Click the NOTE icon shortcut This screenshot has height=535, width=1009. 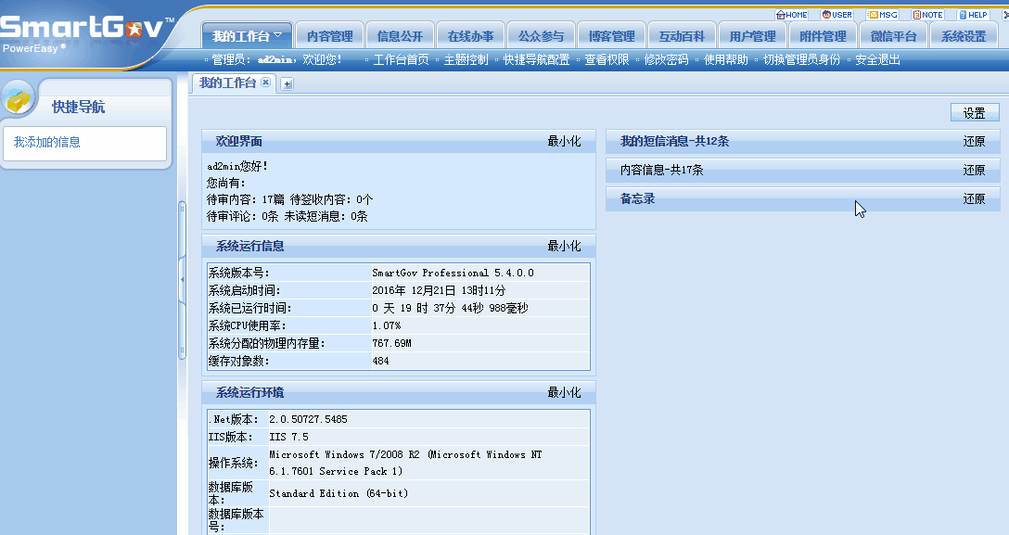[927, 15]
